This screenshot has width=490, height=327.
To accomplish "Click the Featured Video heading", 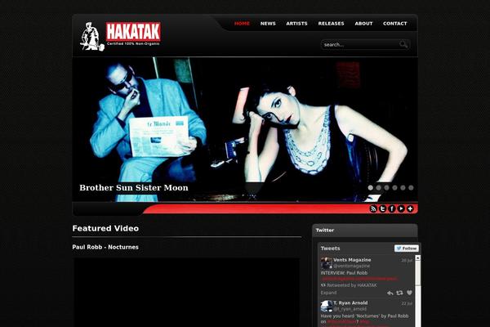I will tap(105, 228).
